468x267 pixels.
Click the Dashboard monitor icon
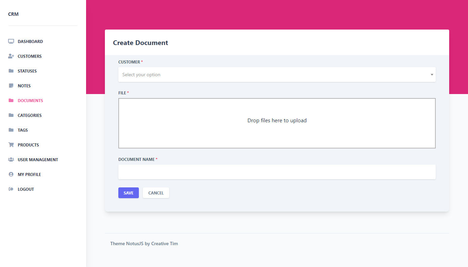pyautogui.click(x=11, y=42)
